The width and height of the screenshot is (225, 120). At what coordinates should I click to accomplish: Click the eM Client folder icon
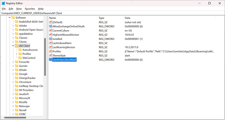pos(17,46)
